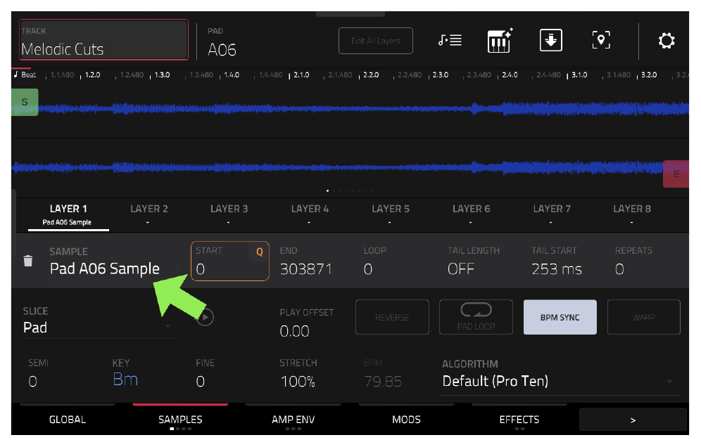701x447 pixels.
Task: Open the Algorithm Default (Pro Ten) dropdown
Action: click(x=560, y=376)
